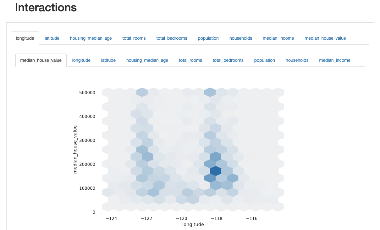Switch to total_rooms in the second tab row
Viewport: 380px width, 230px height.
coord(190,60)
